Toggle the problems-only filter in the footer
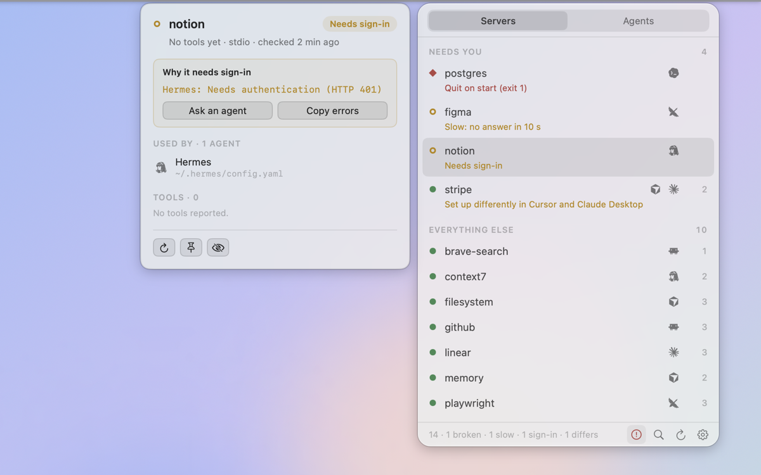Screen dimensions: 761x475 (x=636, y=434)
